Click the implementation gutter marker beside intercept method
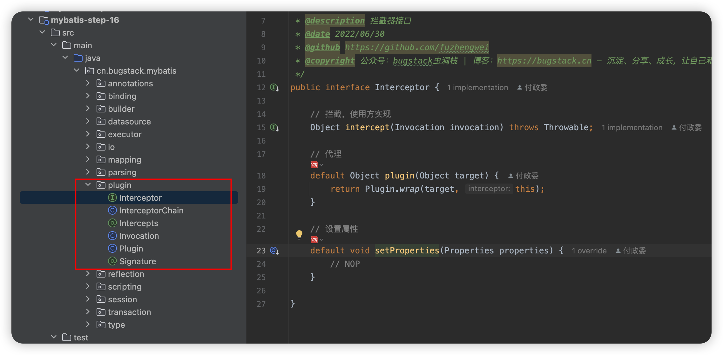Screen dimensions: 723x355 click(x=274, y=127)
